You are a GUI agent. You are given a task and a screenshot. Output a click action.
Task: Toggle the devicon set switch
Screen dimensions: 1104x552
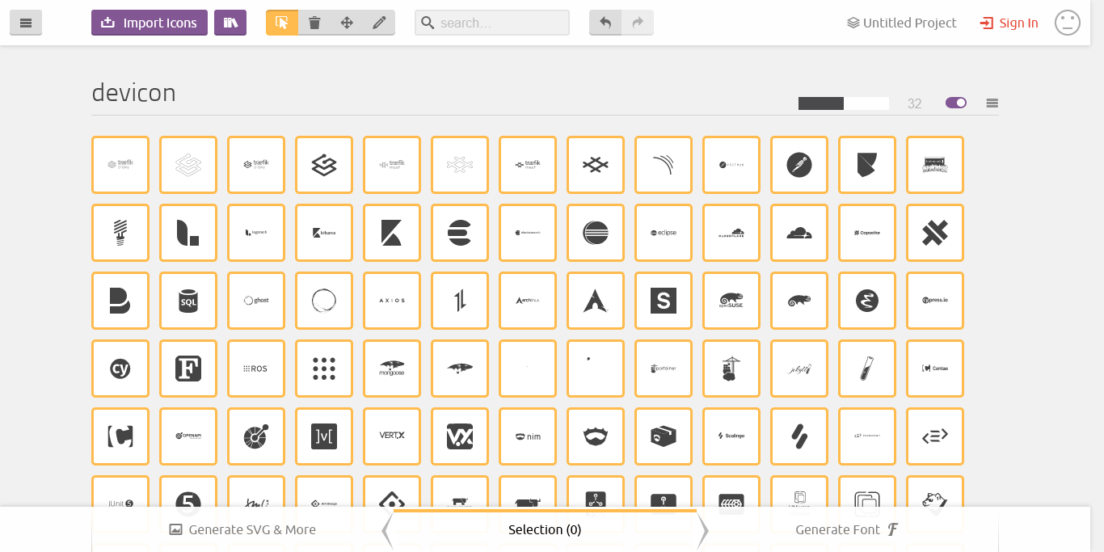click(956, 103)
